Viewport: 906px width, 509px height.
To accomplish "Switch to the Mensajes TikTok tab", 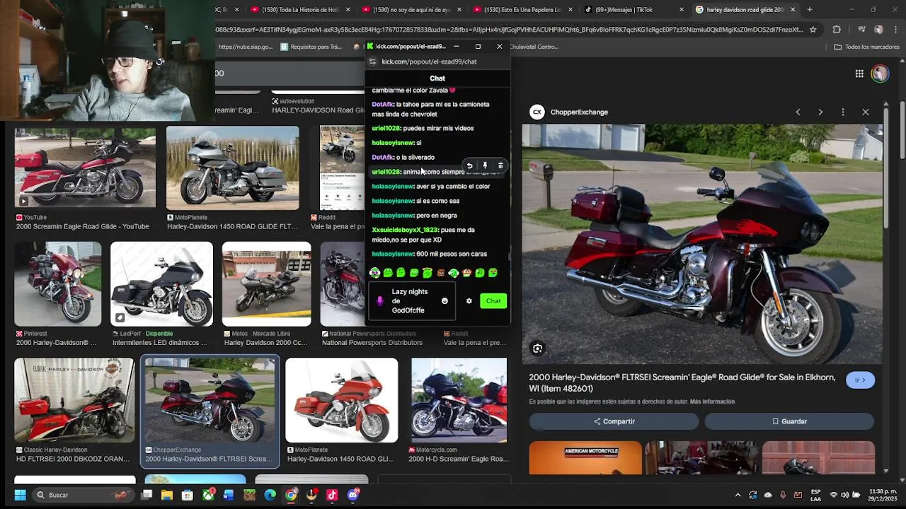I will [633, 10].
